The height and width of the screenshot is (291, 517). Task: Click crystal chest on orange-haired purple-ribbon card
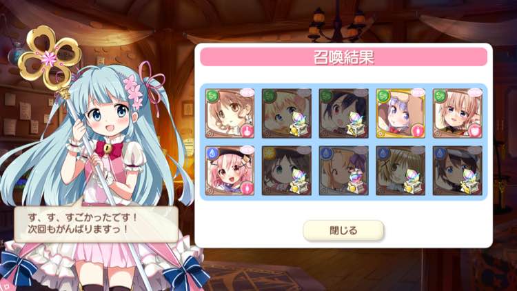[356, 181]
